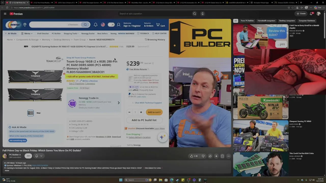Screen dimensions: 326x183
Task: Toggle the Newegg dark mode switch in video
Action: [x=111, y=25]
